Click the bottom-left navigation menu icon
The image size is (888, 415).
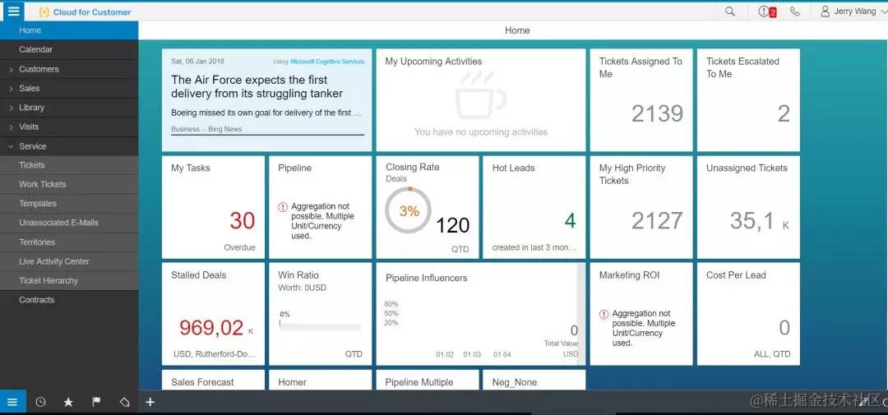pos(12,402)
